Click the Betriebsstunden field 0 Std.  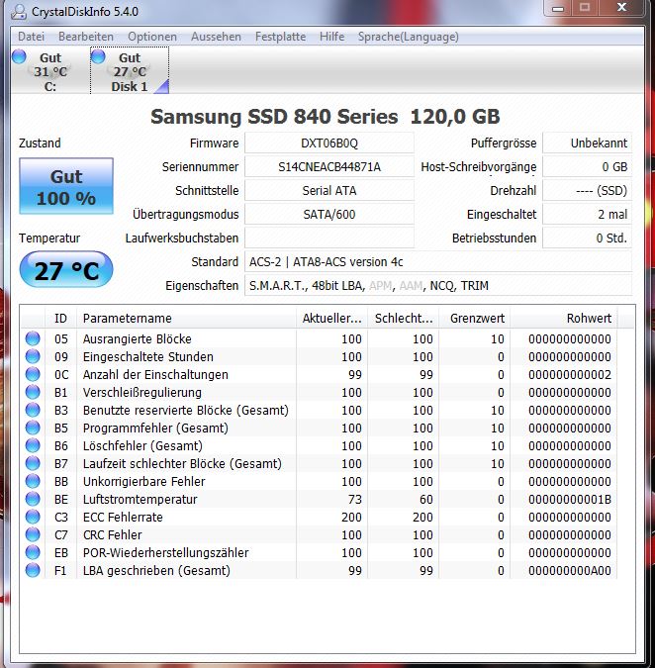(x=588, y=239)
